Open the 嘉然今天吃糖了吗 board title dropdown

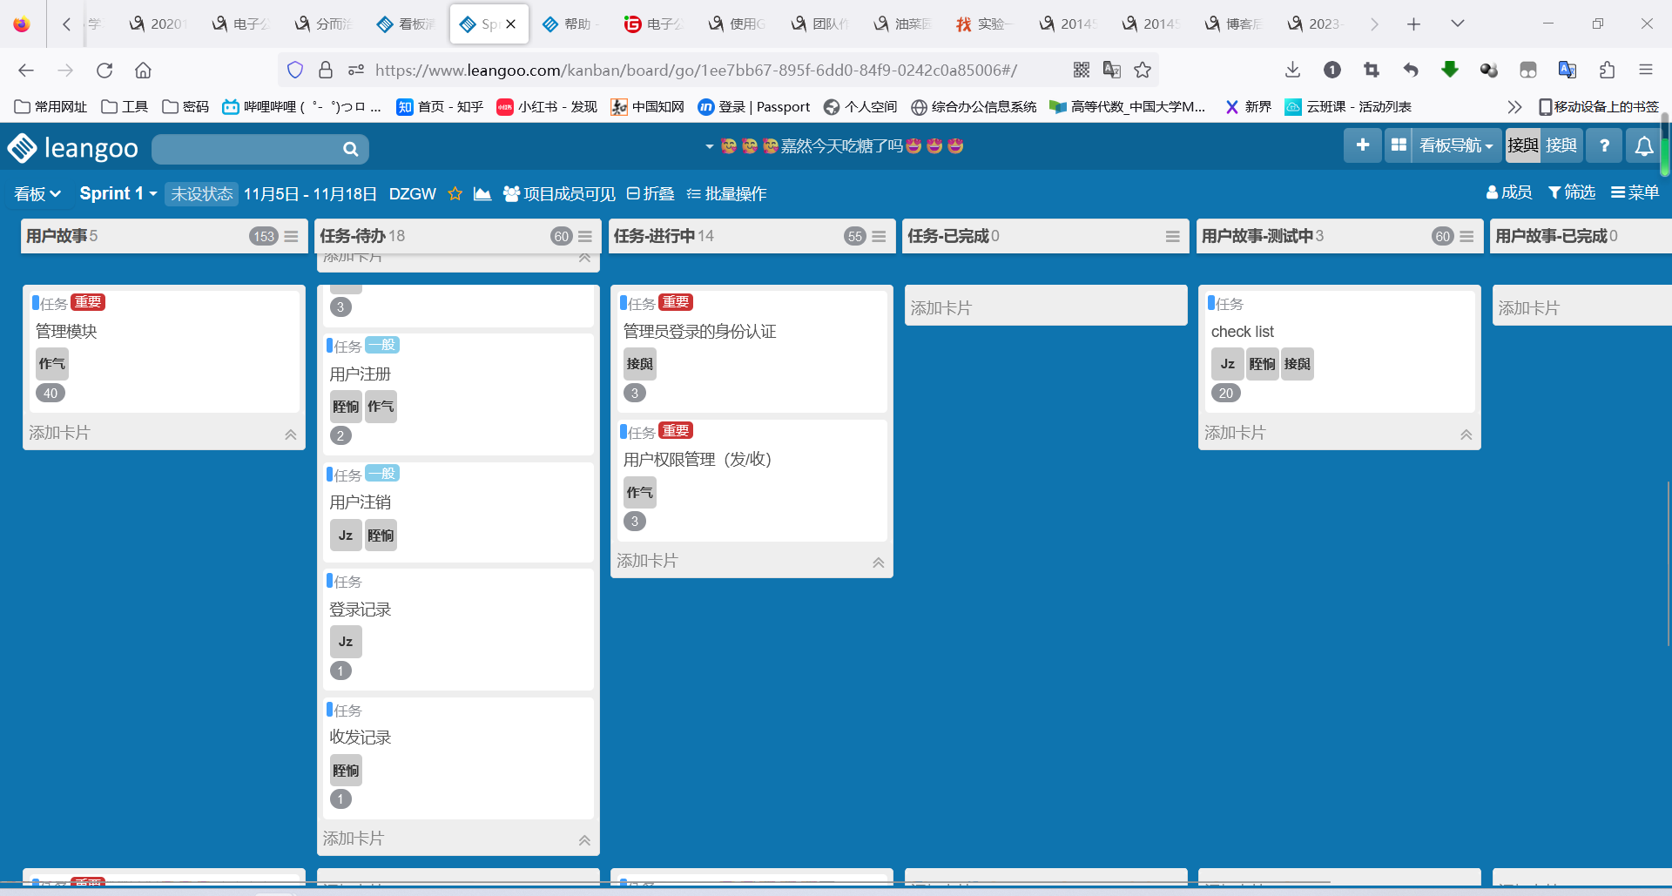point(833,146)
